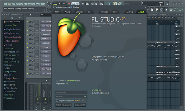Mute the 2A03 Pulse A channel LED

pyautogui.click(x=27, y=22)
